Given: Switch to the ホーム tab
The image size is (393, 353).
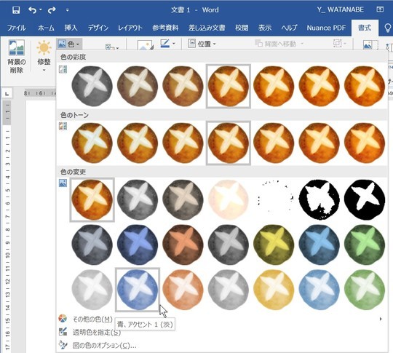Looking at the screenshot, I should click(x=46, y=28).
